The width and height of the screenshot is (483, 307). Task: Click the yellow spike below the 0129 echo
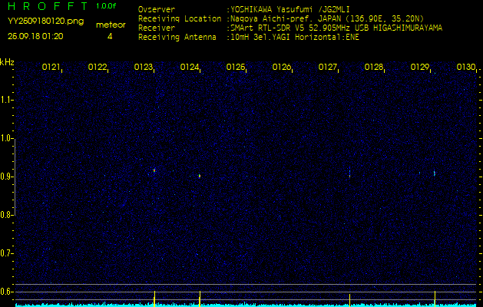tap(435, 299)
